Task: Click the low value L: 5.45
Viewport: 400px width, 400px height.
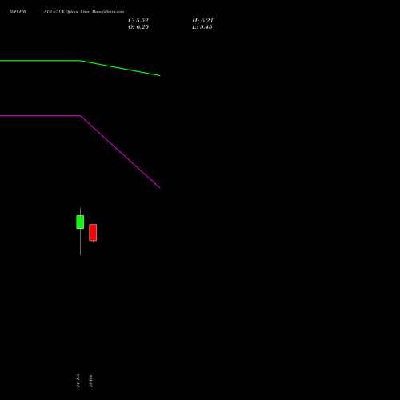Action: [x=202, y=27]
